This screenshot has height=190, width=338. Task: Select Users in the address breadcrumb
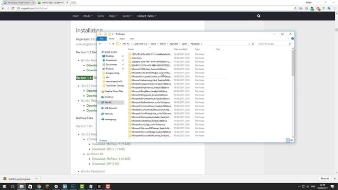(153, 44)
